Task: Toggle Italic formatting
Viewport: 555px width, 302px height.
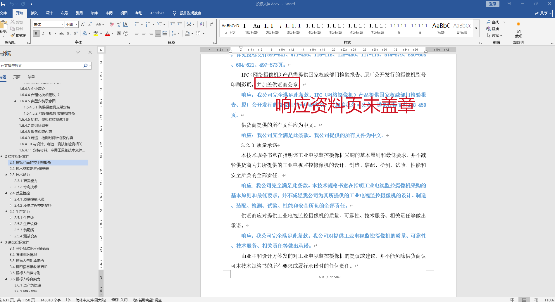Action: click(x=43, y=34)
